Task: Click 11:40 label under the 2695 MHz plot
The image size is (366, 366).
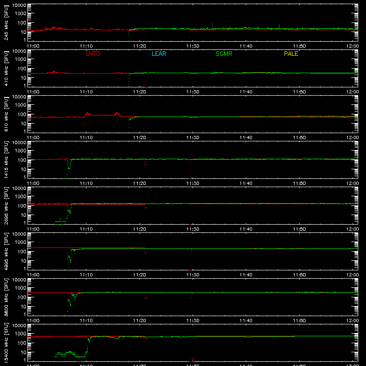Action: tap(246, 229)
